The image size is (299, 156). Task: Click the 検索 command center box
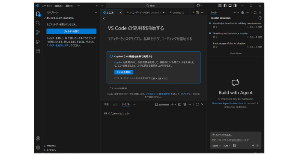[150, 6]
